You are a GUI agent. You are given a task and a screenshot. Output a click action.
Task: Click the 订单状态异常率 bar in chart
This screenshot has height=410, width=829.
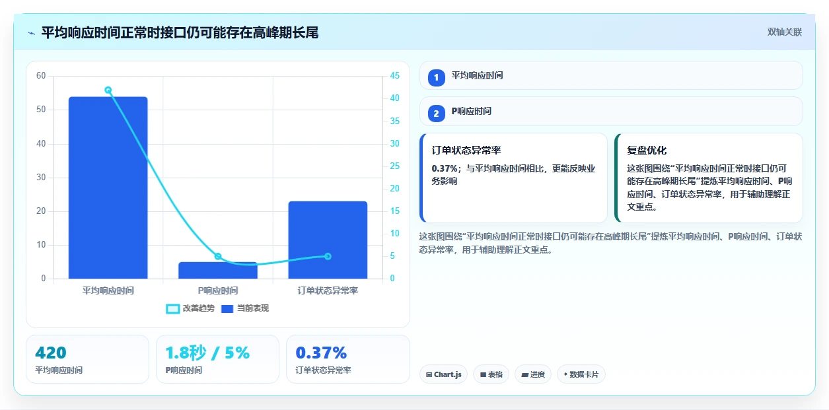328,240
